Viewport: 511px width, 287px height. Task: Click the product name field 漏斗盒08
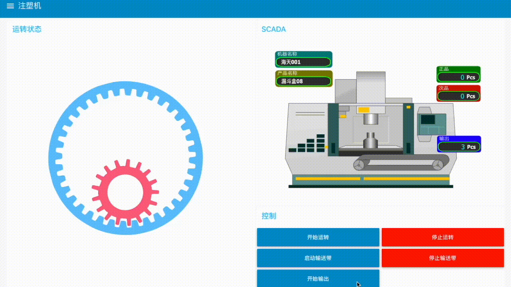coord(303,81)
